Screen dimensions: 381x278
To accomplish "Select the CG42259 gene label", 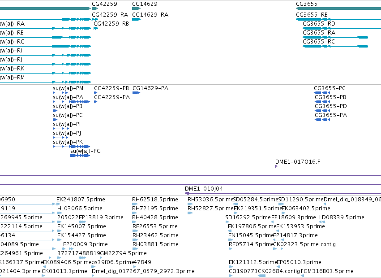I will pyautogui.click(x=104, y=4).
